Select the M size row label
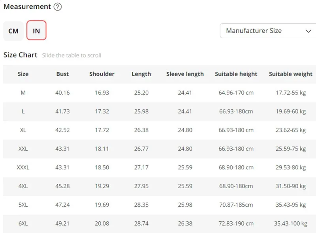Screen dimensions: 316x234 tap(23, 93)
